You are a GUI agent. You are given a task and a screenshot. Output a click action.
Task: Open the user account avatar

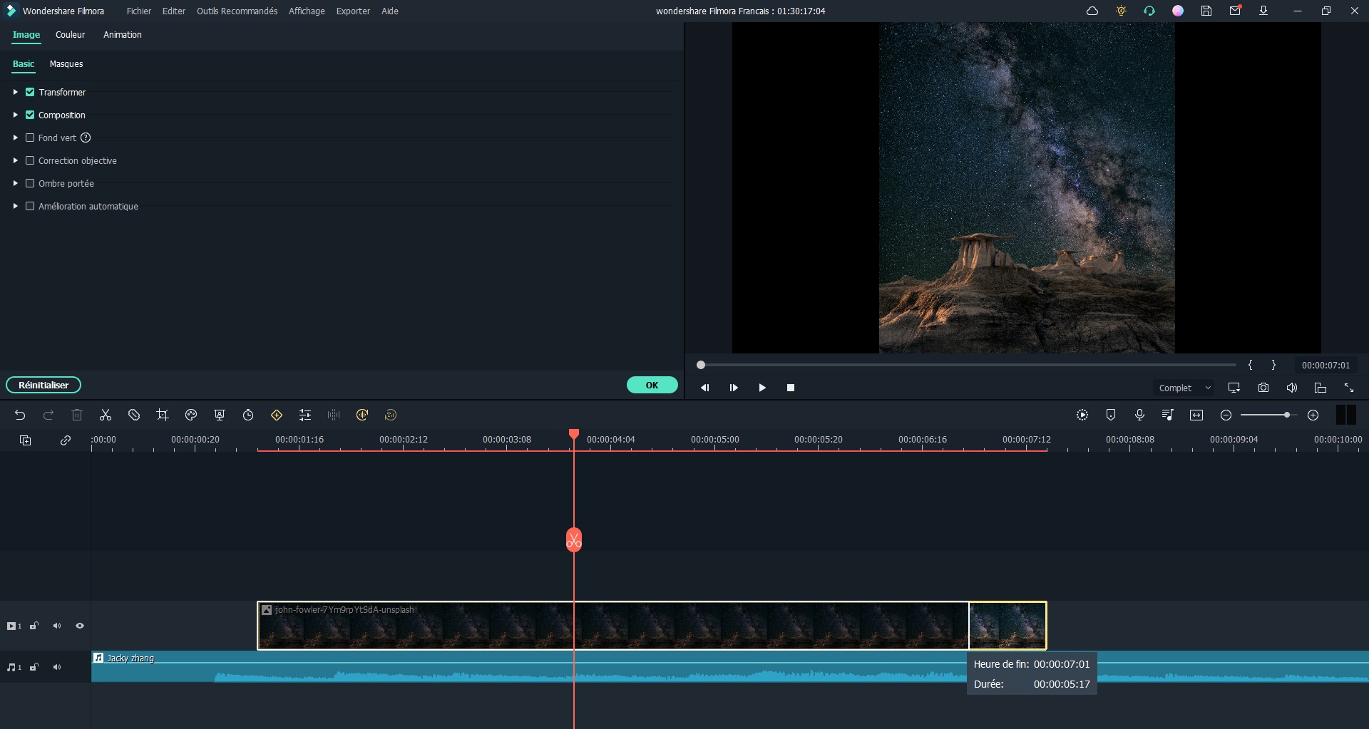point(1178,11)
